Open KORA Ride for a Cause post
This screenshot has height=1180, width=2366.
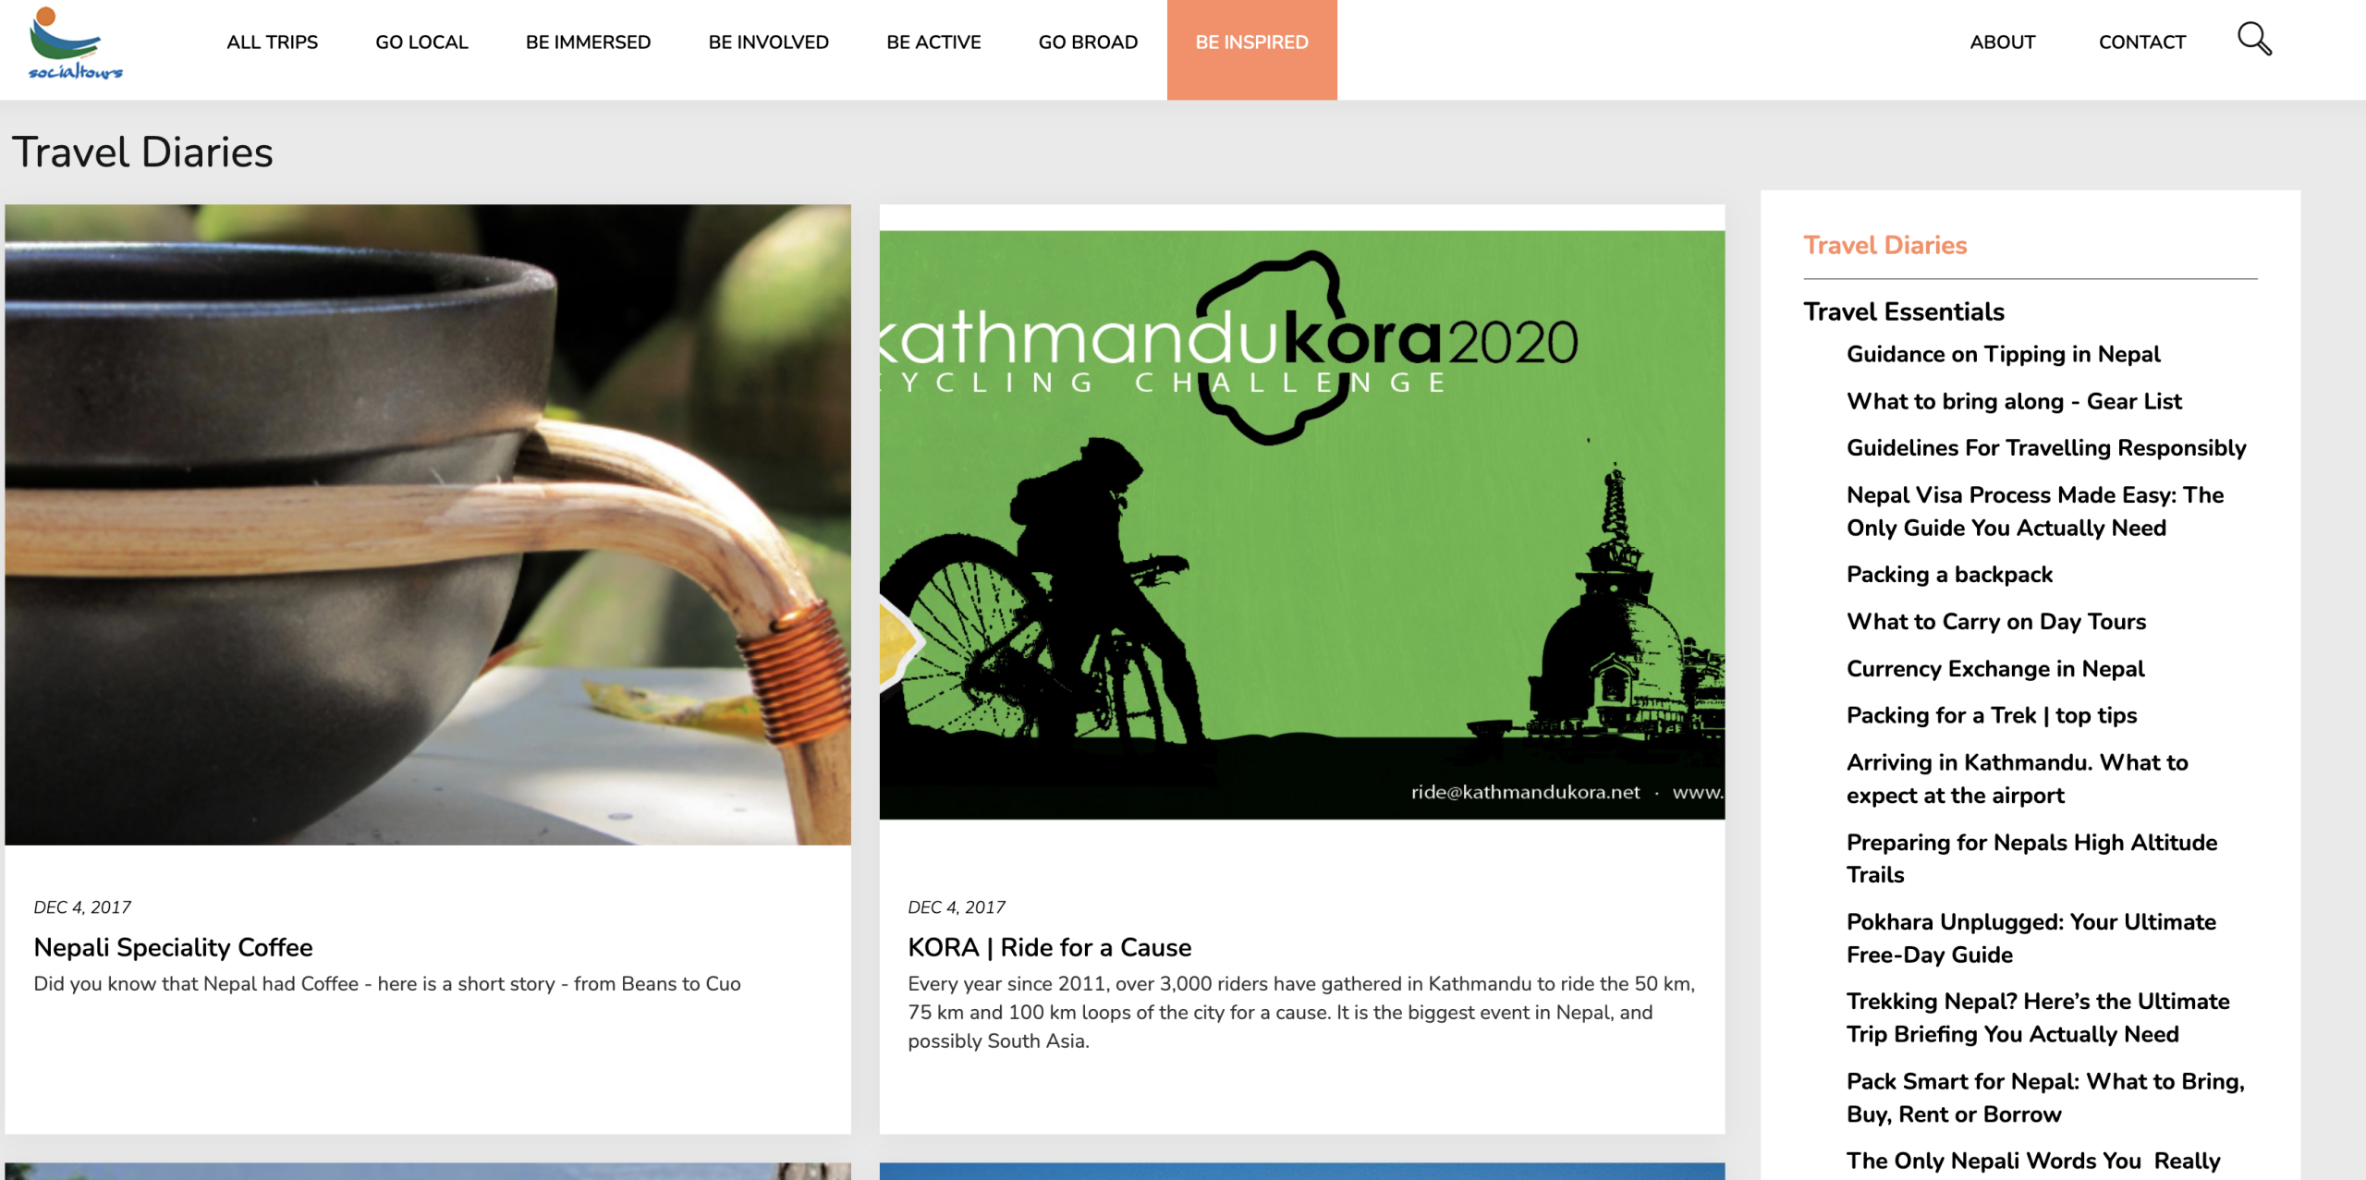click(x=1049, y=947)
